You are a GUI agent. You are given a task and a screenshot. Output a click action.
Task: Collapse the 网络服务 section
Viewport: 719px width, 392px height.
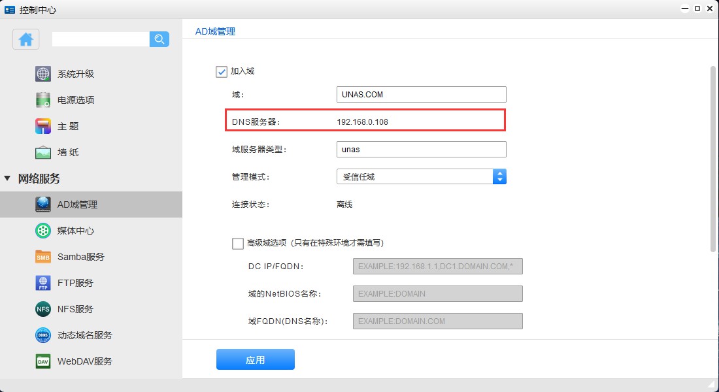8,178
